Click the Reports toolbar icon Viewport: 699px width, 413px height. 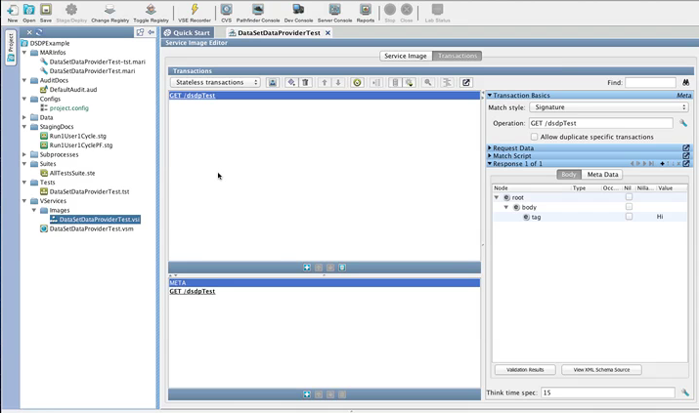tap(365, 12)
